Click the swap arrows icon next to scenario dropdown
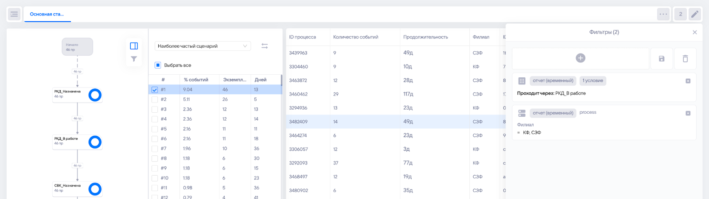This screenshot has width=709, height=199. [x=265, y=46]
